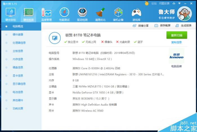Click 微博分享 share link
197x132 pixels.
pyautogui.click(x=143, y=26)
